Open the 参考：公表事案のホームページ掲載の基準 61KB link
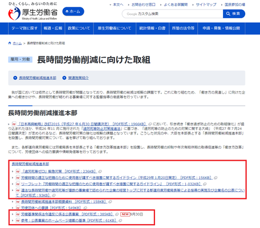The image size is (260, 228). [x=69, y=221]
